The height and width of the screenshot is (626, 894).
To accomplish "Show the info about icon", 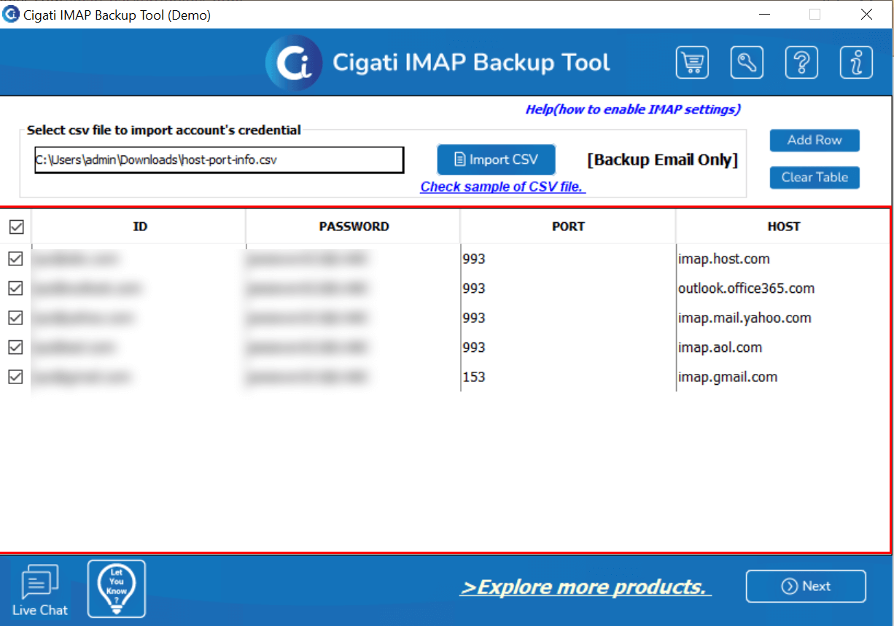I will point(856,63).
